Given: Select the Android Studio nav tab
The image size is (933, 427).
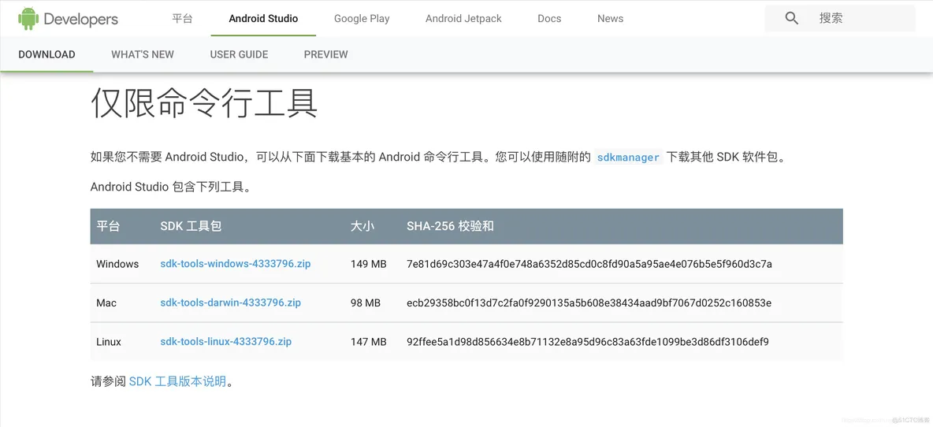Looking at the screenshot, I should point(264,18).
